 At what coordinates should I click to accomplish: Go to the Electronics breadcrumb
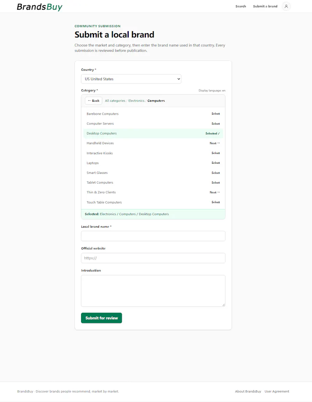point(136,101)
